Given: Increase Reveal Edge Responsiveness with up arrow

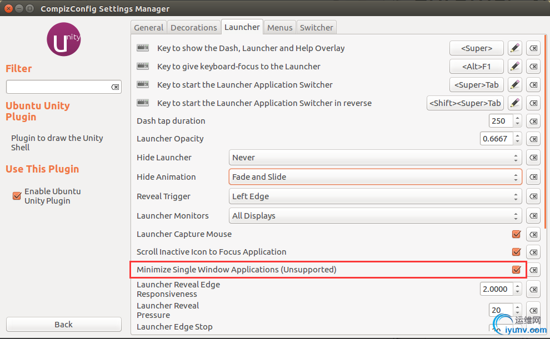Looking at the screenshot, I should (x=517, y=286).
